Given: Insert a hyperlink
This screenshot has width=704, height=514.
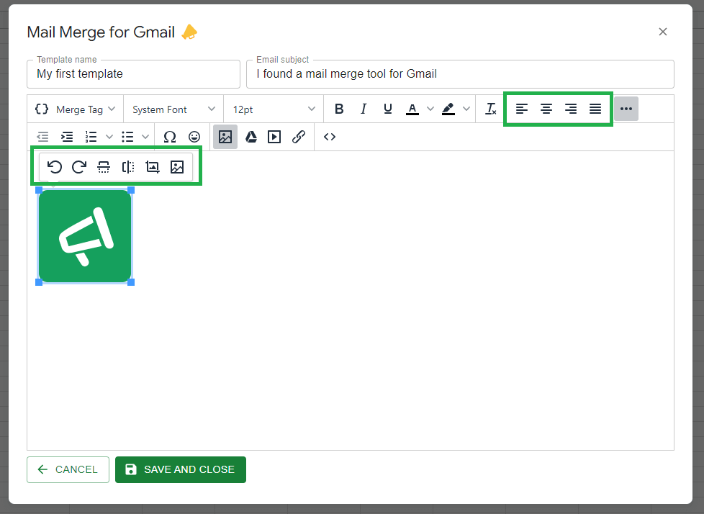Looking at the screenshot, I should click(299, 137).
